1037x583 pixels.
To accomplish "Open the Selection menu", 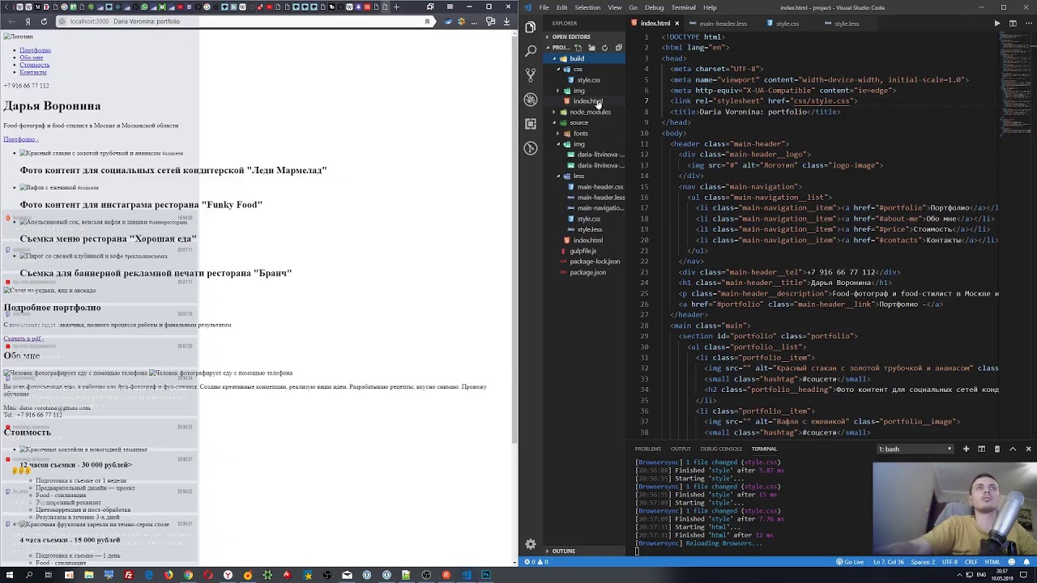I will click(587, 7).
